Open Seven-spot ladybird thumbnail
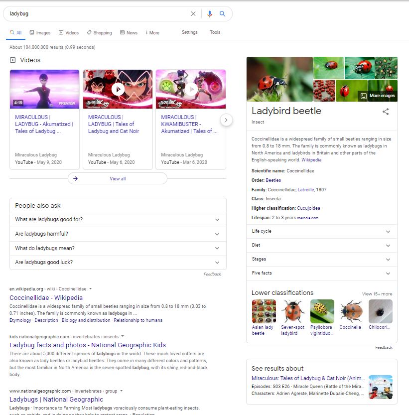 [293, 311]
